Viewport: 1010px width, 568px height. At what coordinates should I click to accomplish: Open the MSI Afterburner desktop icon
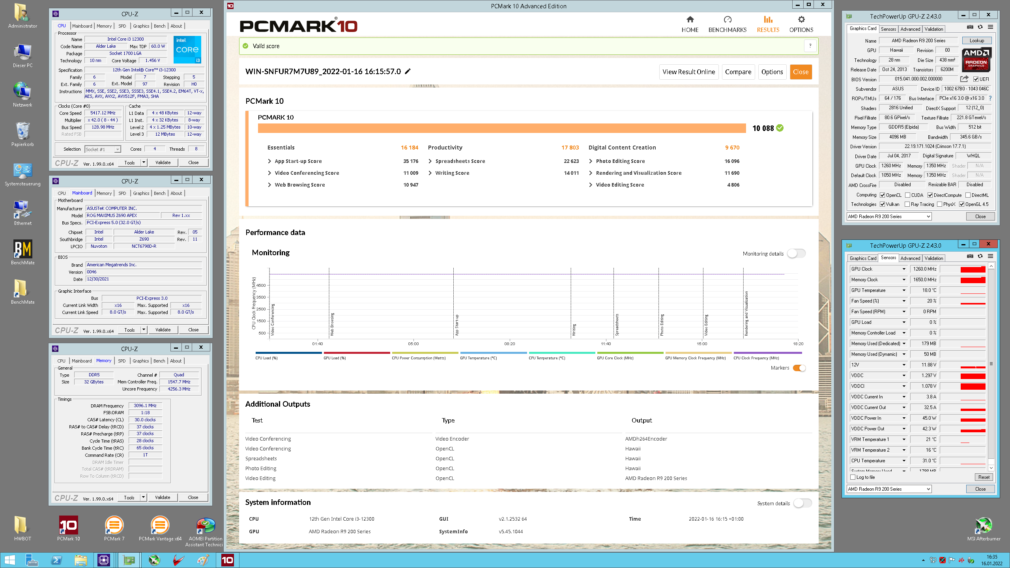[984, 529]
